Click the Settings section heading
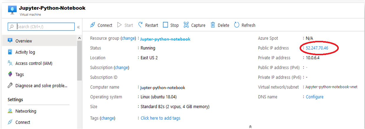This screenshot has width=365, height=129. pyautogui.click(x=15, y=100)
